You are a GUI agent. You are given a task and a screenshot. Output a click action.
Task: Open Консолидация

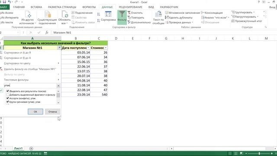(x=212, y=13)
